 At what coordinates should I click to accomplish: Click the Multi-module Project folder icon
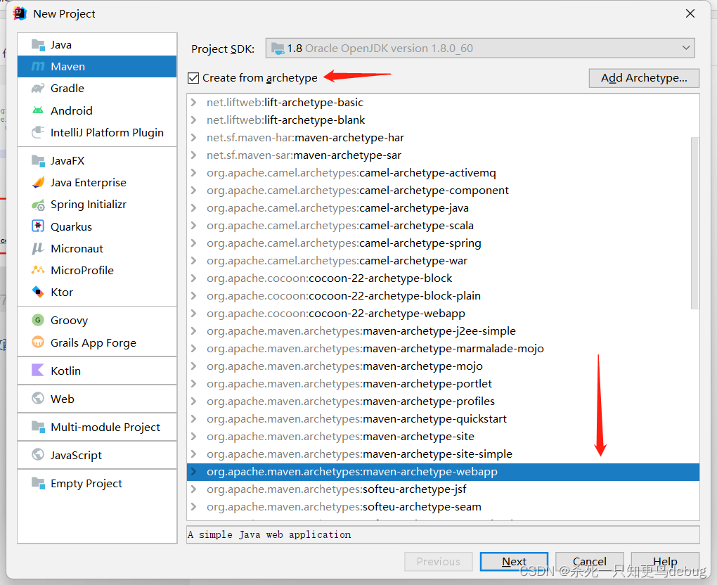(38, 427)
